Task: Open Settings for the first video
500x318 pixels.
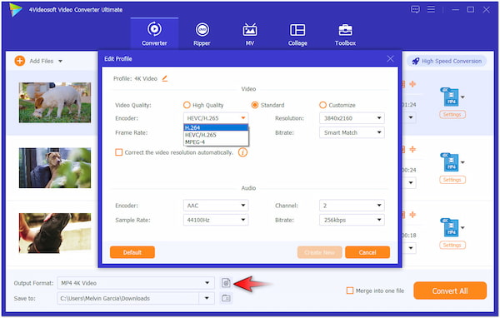Action: 452,114
